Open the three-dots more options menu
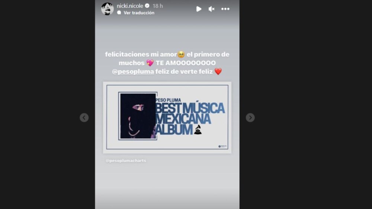This screenshot has height=209, width=372. click(225, 9)
